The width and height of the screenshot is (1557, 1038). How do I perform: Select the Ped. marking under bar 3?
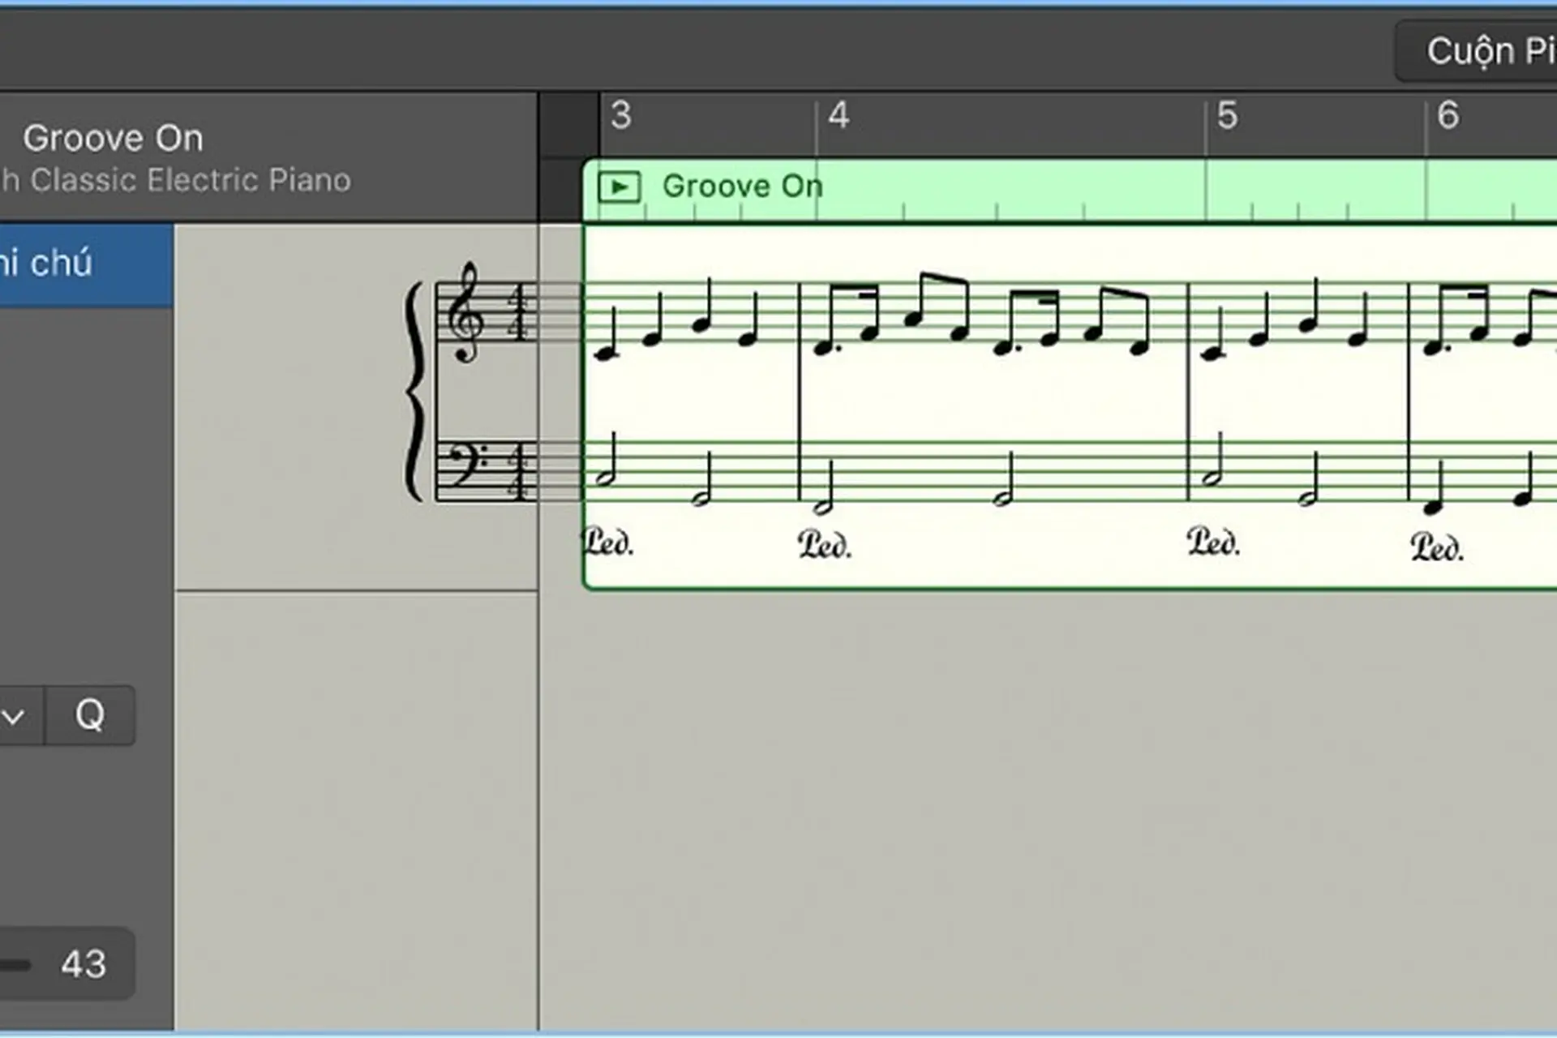(608, 542)
